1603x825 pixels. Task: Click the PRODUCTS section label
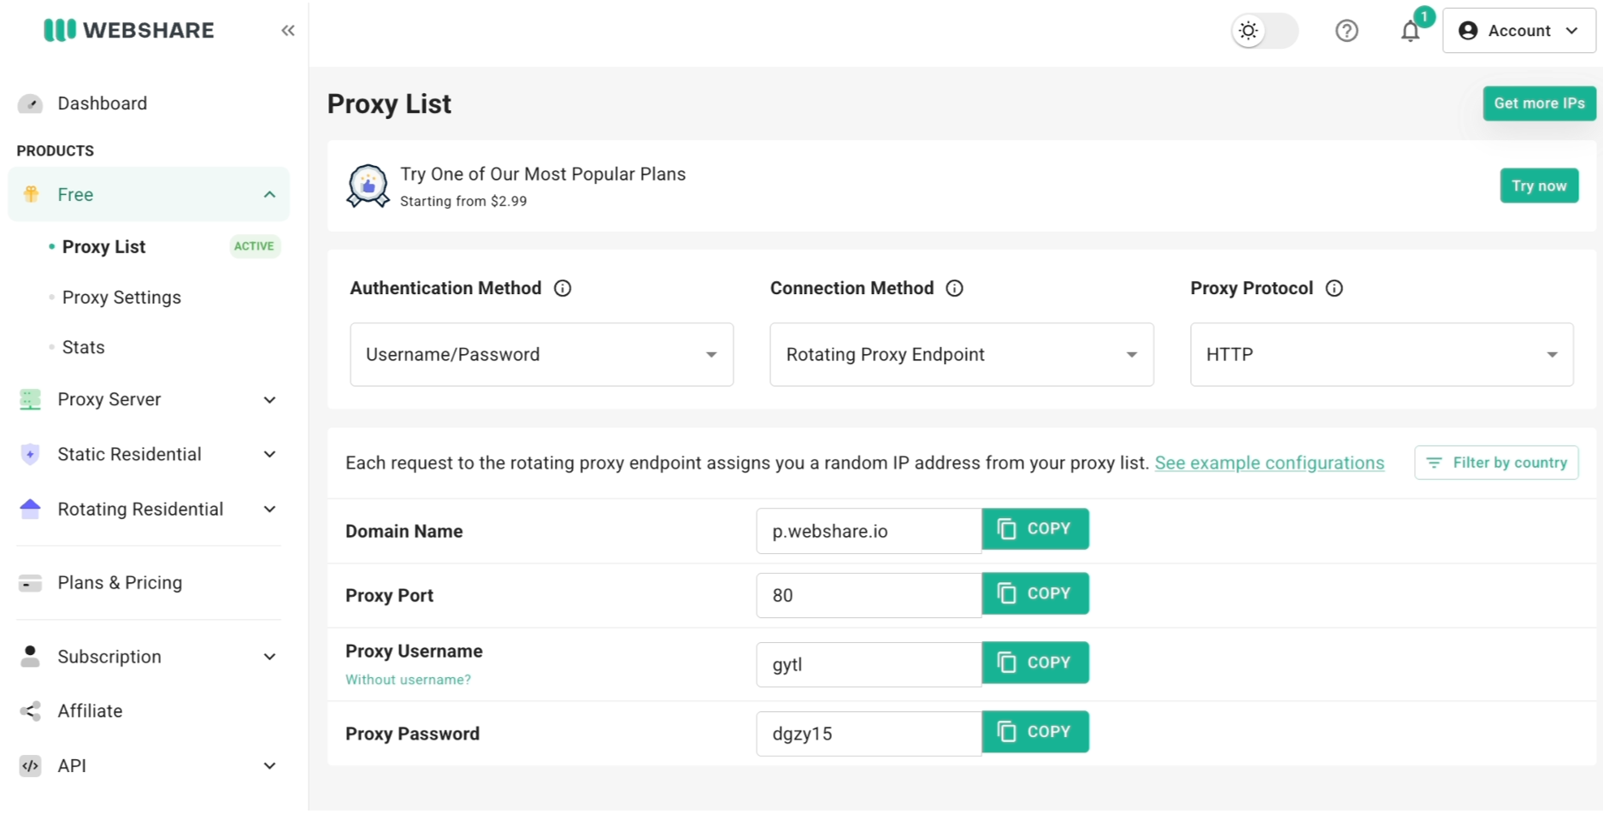[x=56, y=150]
